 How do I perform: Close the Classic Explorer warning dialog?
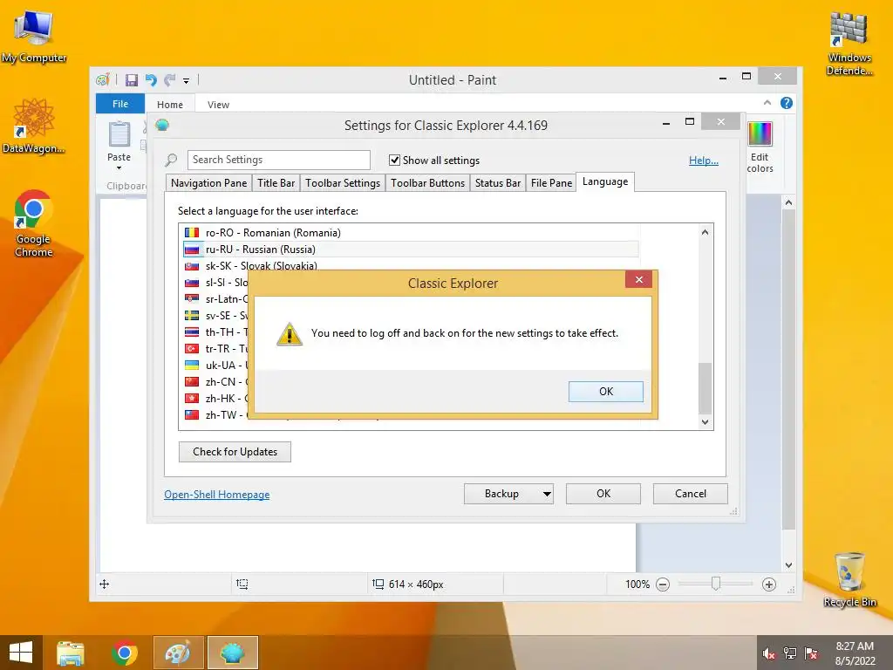tap(638, 279)
